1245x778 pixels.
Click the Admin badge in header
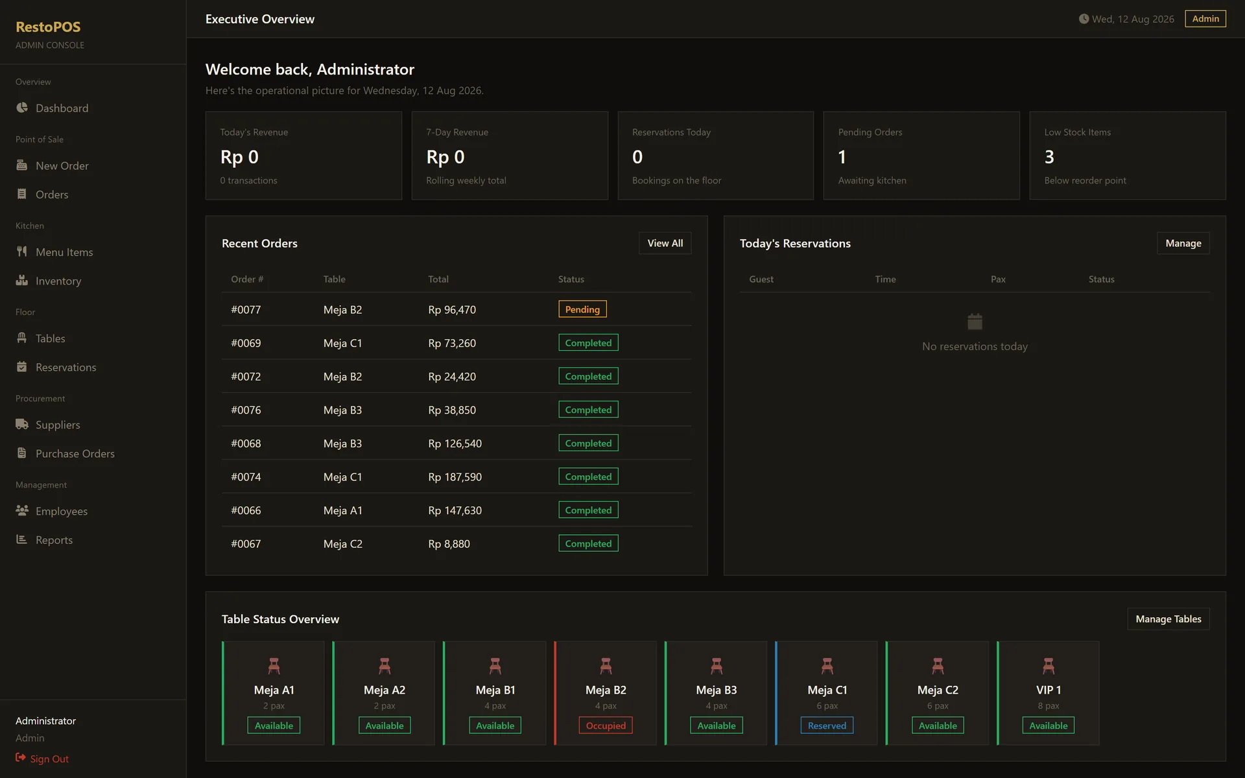click(x=1205, y=19)
